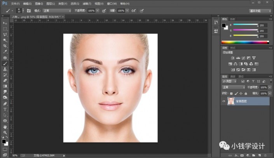Open the layer blend mode 正常 dropdown
The image size is (274, 158).
point(233,88)
